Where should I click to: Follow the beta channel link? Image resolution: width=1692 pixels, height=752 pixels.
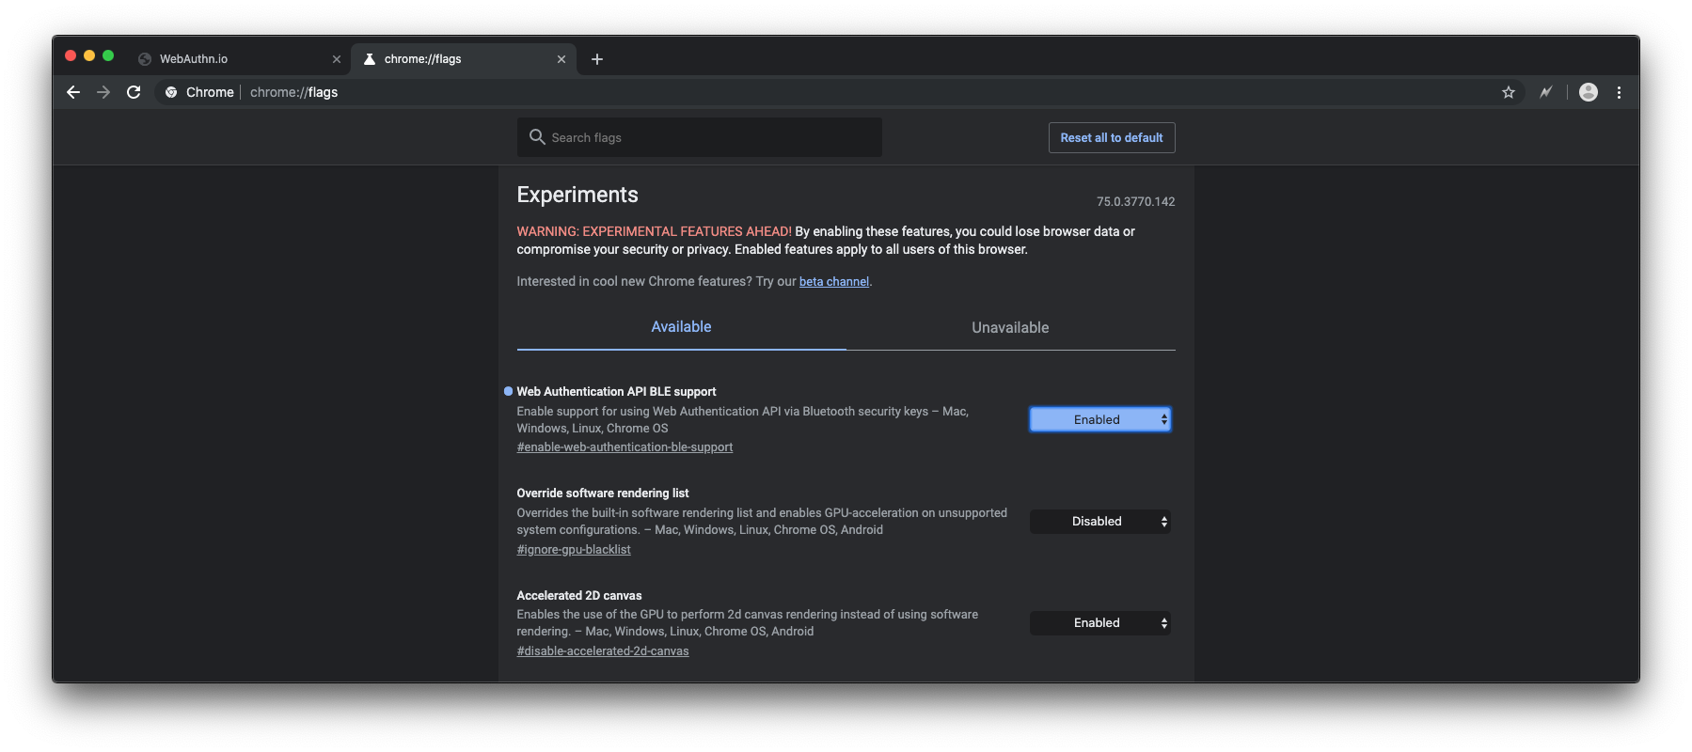834,282
